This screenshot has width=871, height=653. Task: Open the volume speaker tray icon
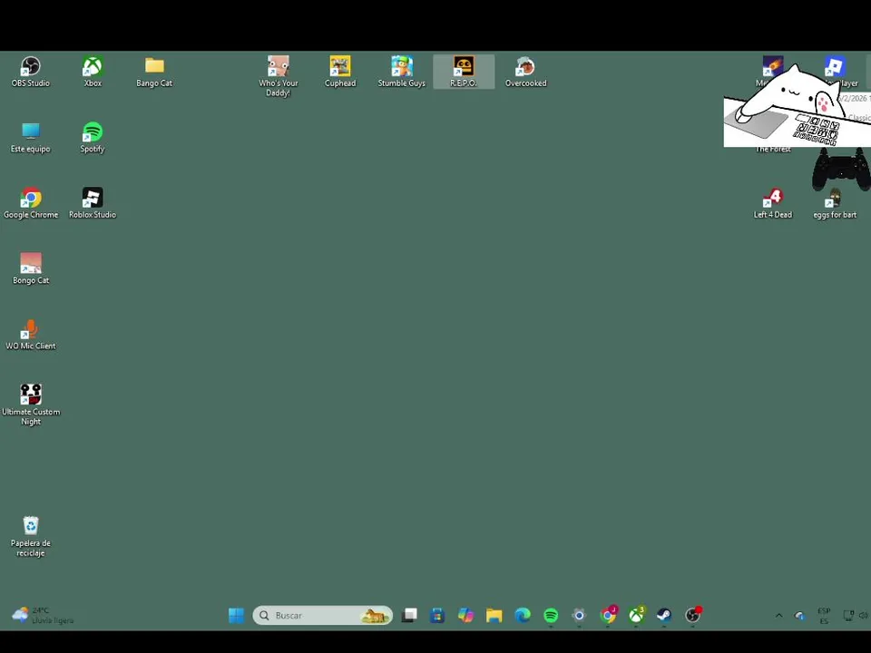[863, 615]
